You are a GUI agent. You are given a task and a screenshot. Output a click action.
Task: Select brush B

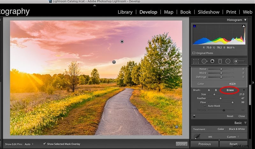(x=216, y=90)
